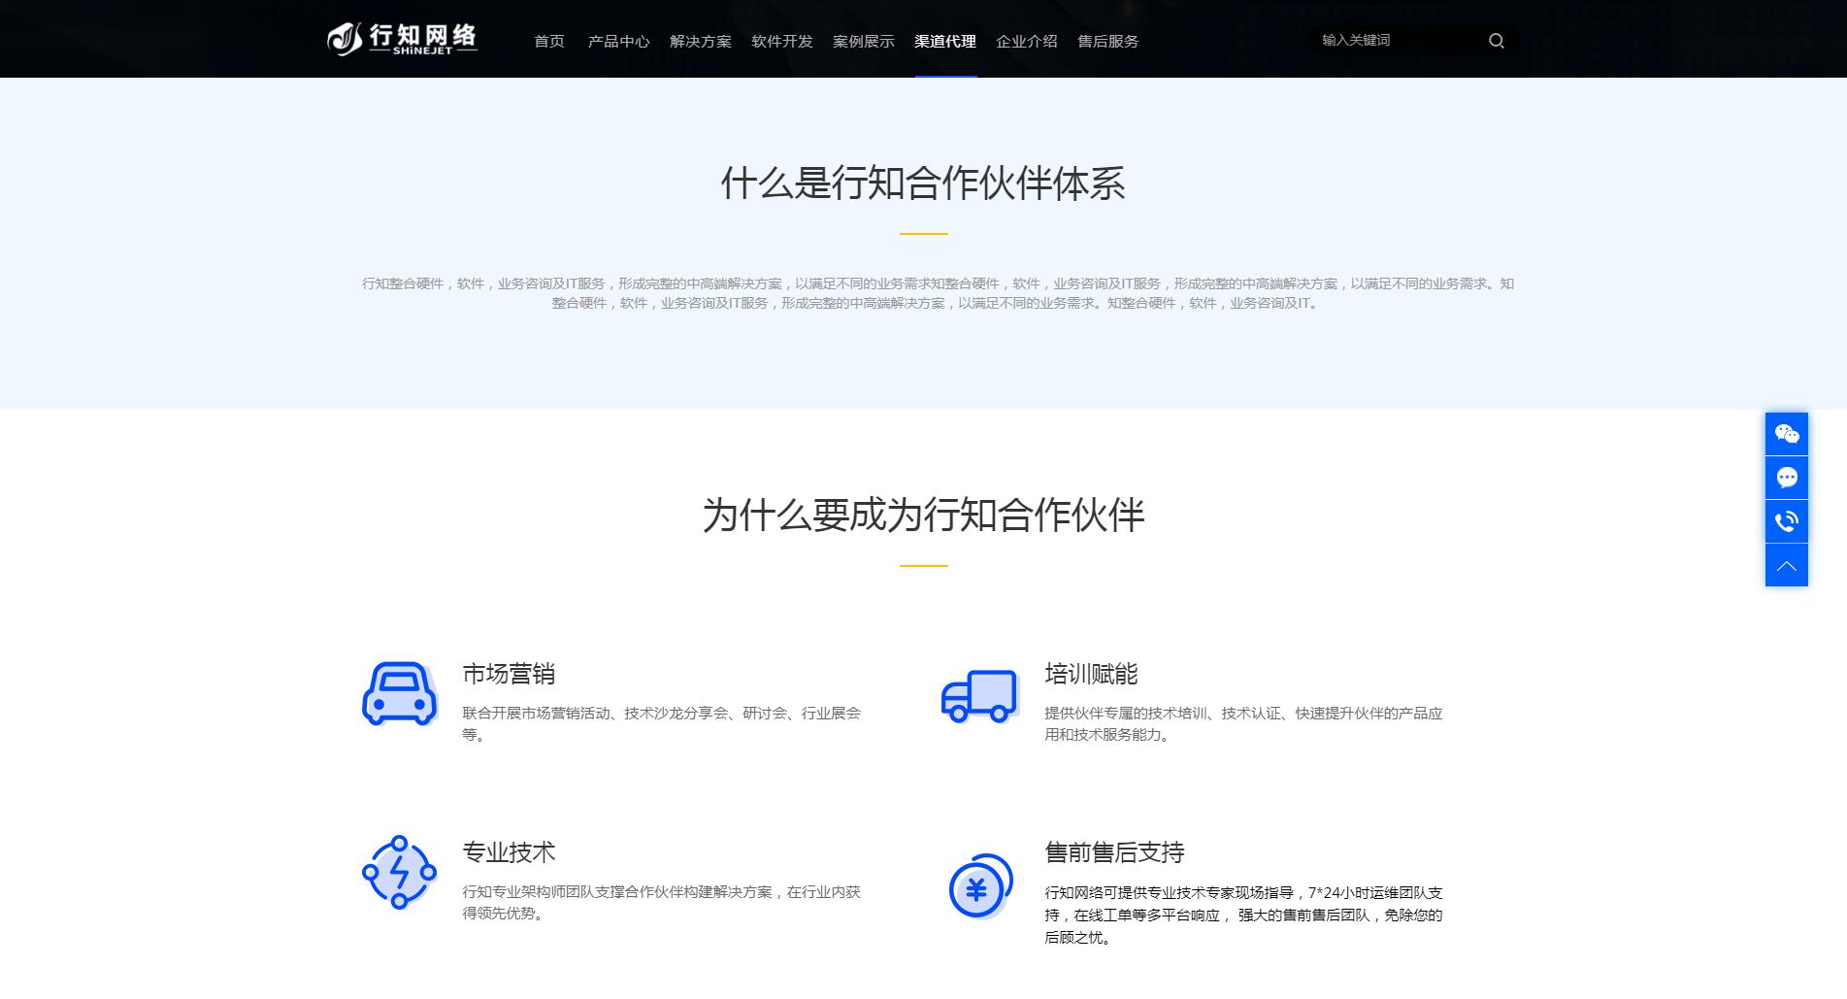Select the 渠道代理 navigation tab
The width and height of the screenshot is (1847, 999).
(x=943, y=42)
